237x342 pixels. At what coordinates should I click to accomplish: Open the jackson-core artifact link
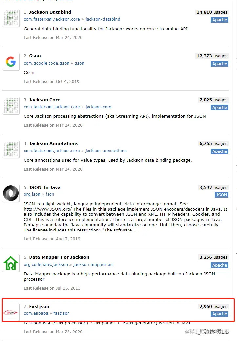(98, 107)
